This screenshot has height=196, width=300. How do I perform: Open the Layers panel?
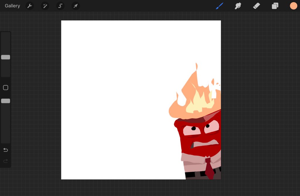coord(275,6)
